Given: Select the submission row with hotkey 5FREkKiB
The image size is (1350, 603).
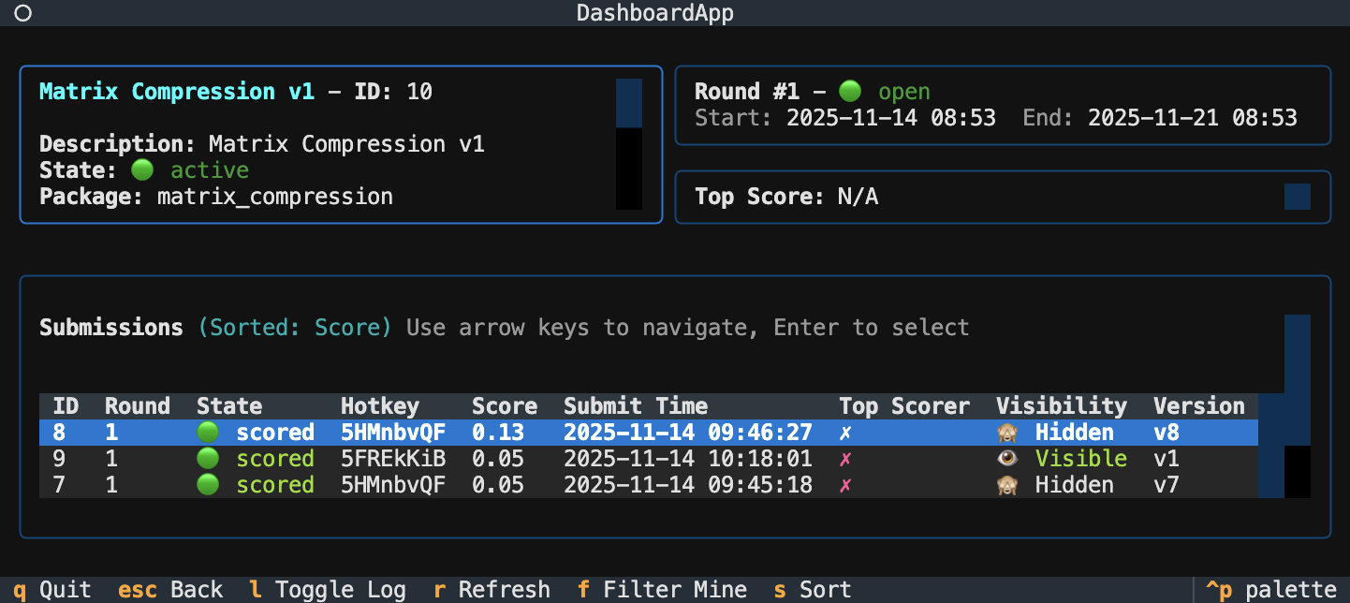Looking at the screenshot, I should [393, 459].
